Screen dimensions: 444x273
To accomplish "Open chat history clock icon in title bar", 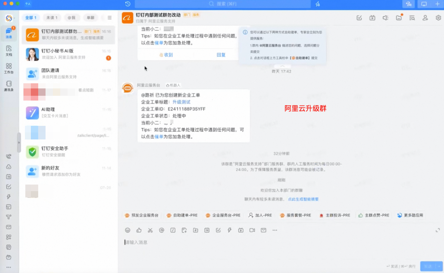I will [128, 4].
